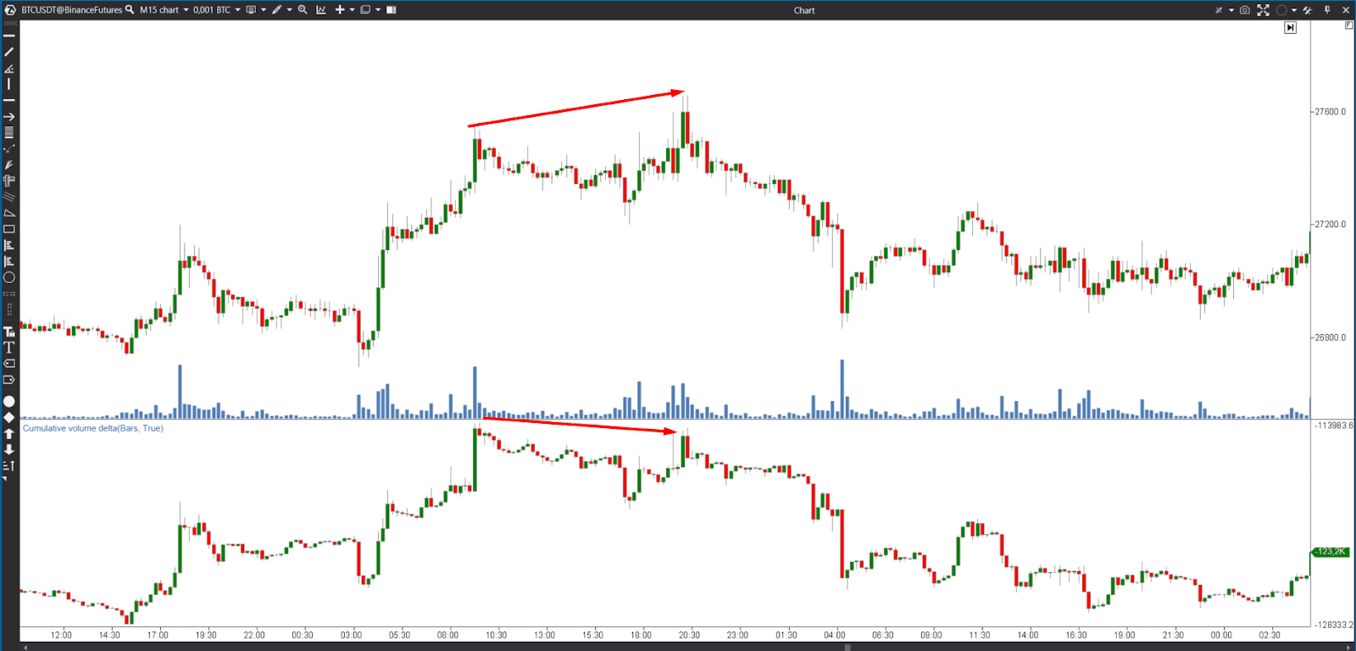The width and height of the screenshot is (1356, 651).
Task: Click the green 123,2K current value label
Action: click(x=1330, y=551)
